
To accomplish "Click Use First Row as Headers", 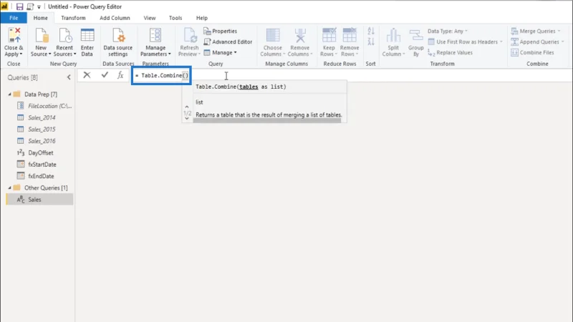I will pos(465,42).
